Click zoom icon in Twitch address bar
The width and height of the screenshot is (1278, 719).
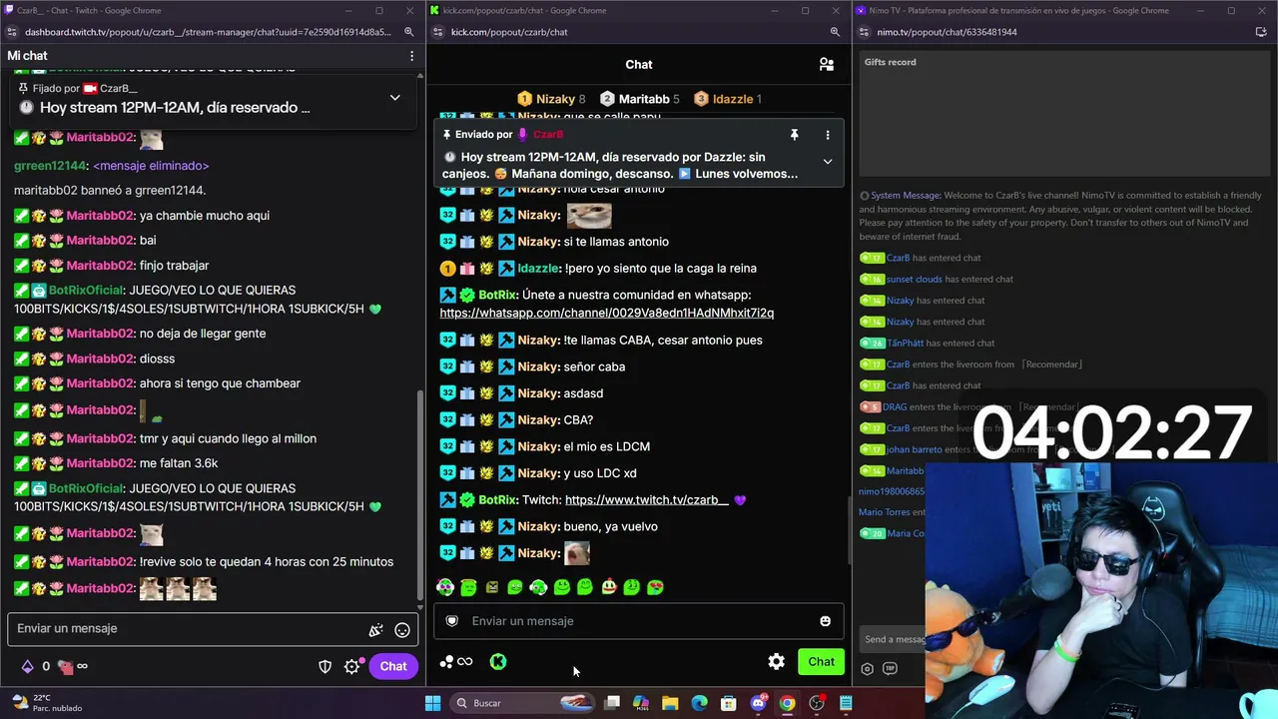pyautogui.click(x=408, y=32)
